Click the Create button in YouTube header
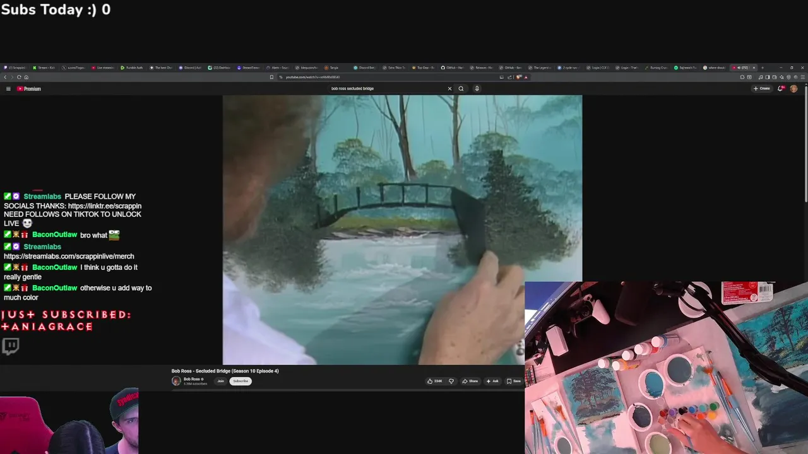Viewport: 808px width, 454px height. tap(762, 89)
